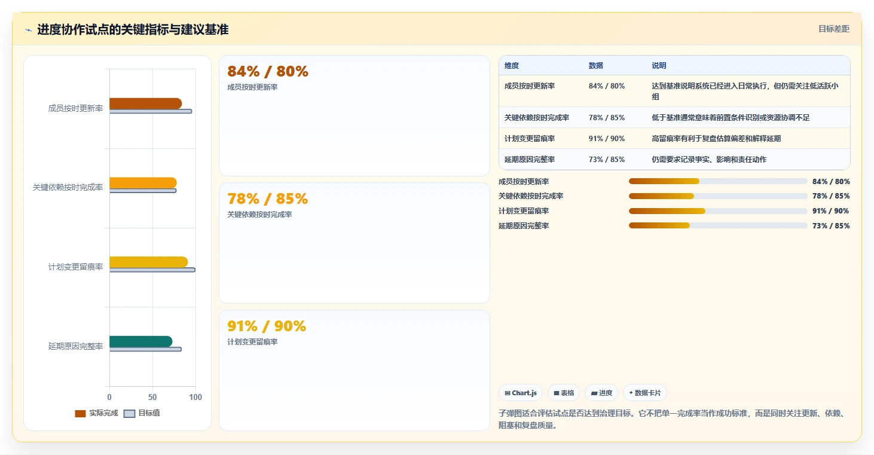Click the gray target bar under 关键依赖按时完成率
Image resolution: width=874 pixels, height=455 pixels.
pos(143,191)
